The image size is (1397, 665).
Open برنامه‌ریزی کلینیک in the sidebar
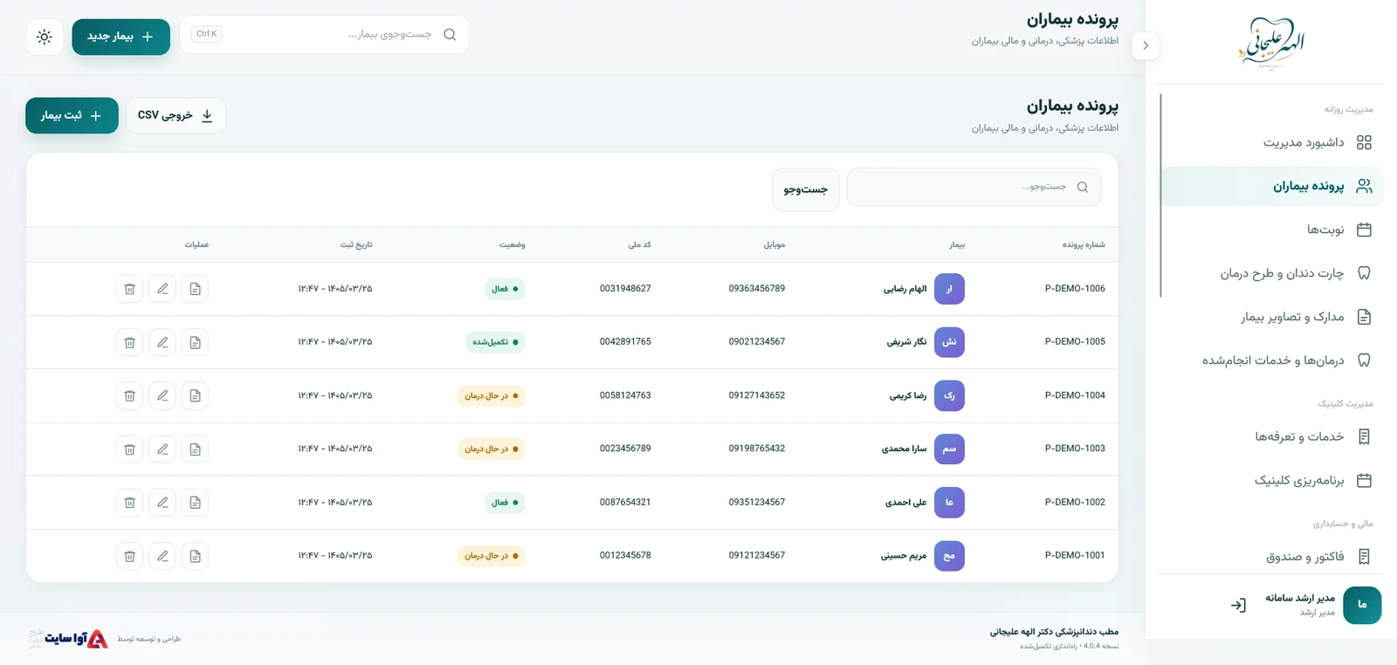point(1272,480)
